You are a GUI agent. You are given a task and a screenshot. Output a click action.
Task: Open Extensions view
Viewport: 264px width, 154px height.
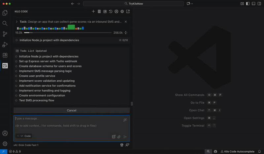(5, 55)
